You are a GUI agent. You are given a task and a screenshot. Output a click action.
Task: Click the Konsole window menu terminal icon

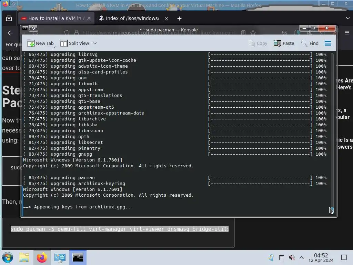click(25, 28)
